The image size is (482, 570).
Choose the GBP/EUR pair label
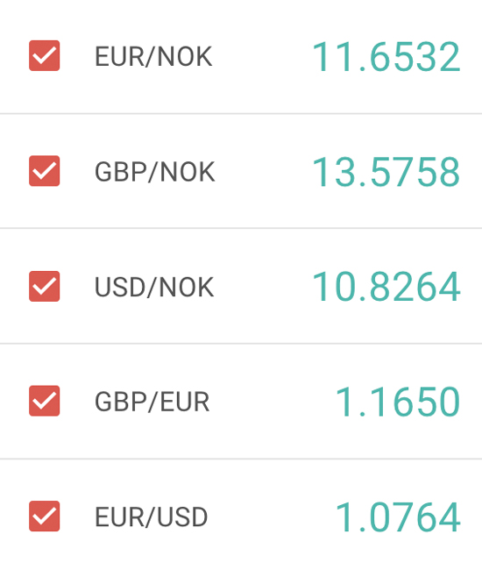click(152, 402)
